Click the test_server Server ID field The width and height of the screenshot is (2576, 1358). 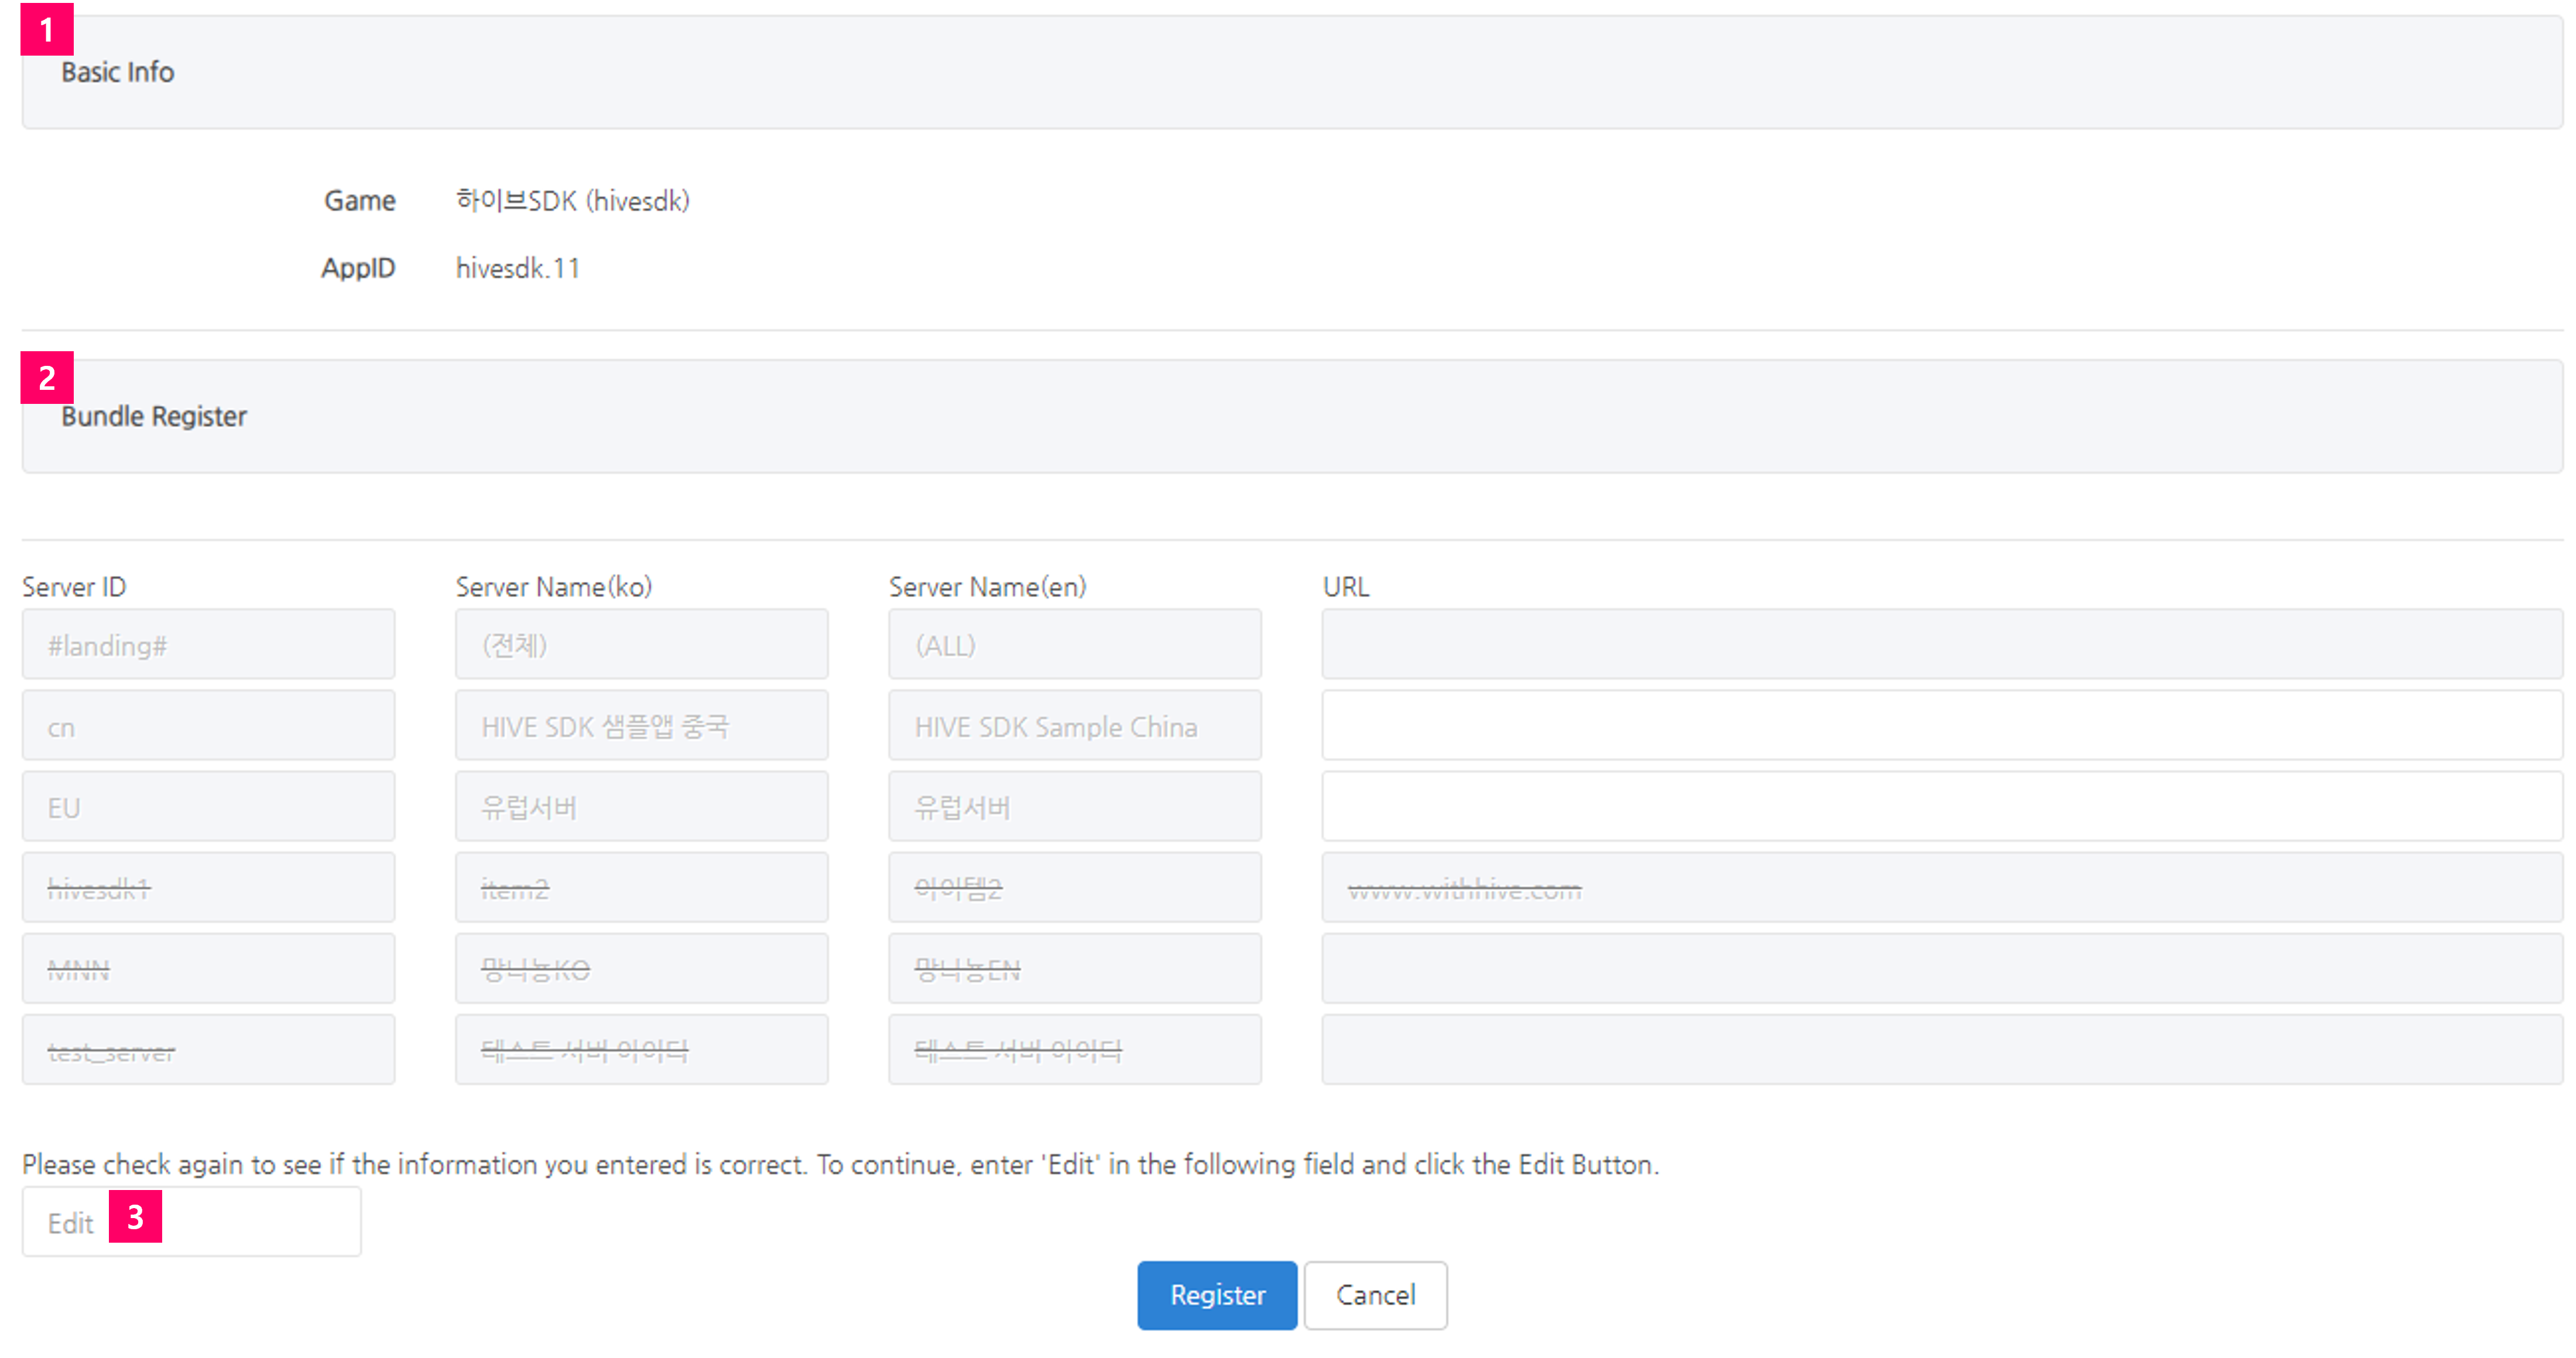click(x=209, y=1050)
